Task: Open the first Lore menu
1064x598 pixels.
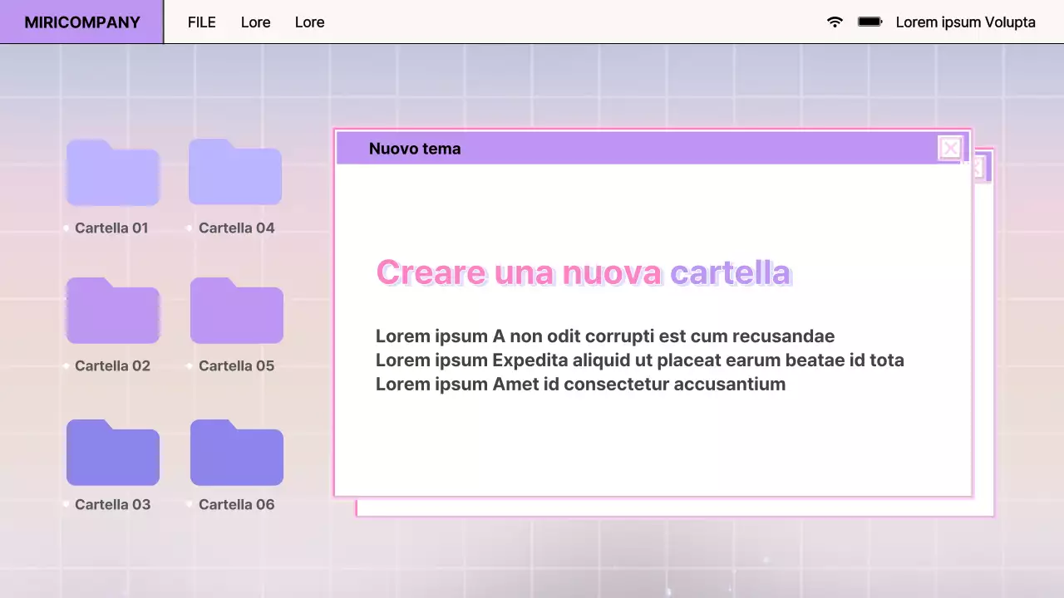Action: pos(255,22)
